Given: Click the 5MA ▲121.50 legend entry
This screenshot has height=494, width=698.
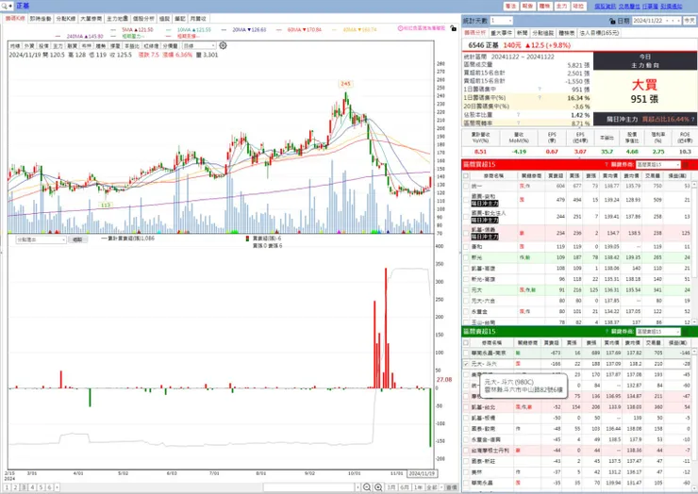Looking at the screenshot, I should click(137, 30).
